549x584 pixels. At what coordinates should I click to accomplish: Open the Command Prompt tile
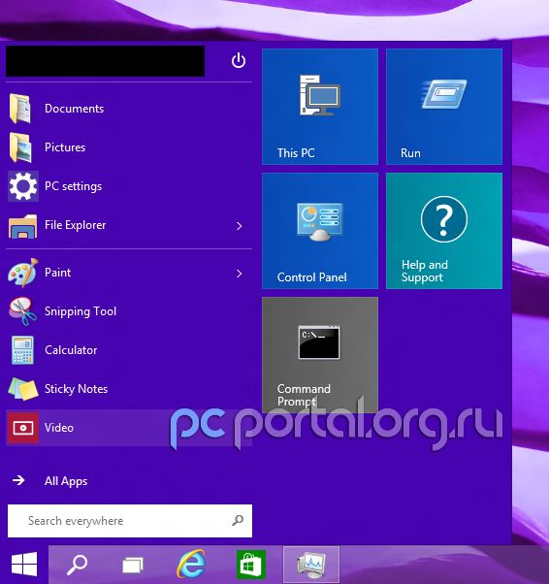(320, 355)
